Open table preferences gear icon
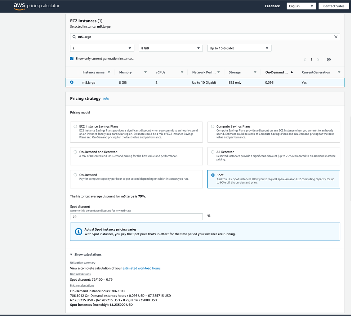 pos(329,59)
